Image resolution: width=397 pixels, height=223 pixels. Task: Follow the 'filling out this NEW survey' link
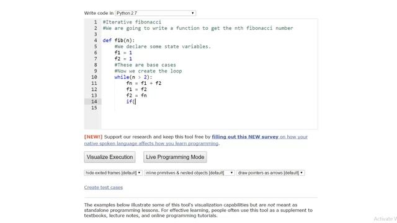point(245,137)
